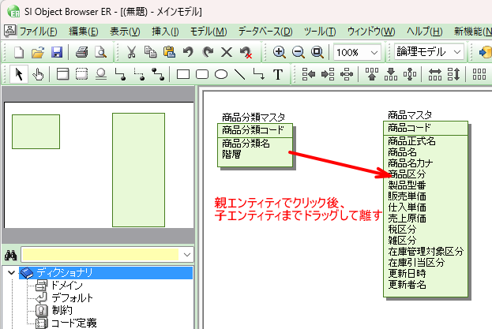Viewport: 492px width, 329px height.
Task: Create a new file with the blank page icon
Action: pos(19,52)
